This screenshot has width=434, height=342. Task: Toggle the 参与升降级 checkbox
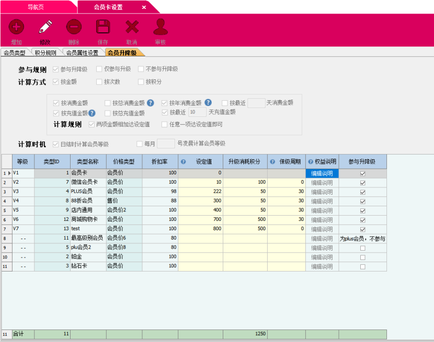click(x=55, y=69)
